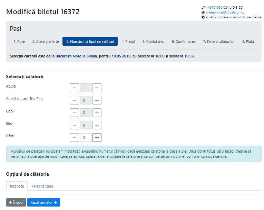The image size is (264, 210).
Task: Click the email at-sign icon
Action: tap(203, 12)
